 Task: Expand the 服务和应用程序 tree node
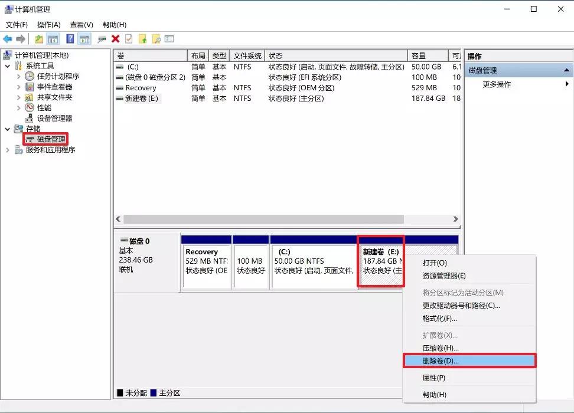pos(7,149)
